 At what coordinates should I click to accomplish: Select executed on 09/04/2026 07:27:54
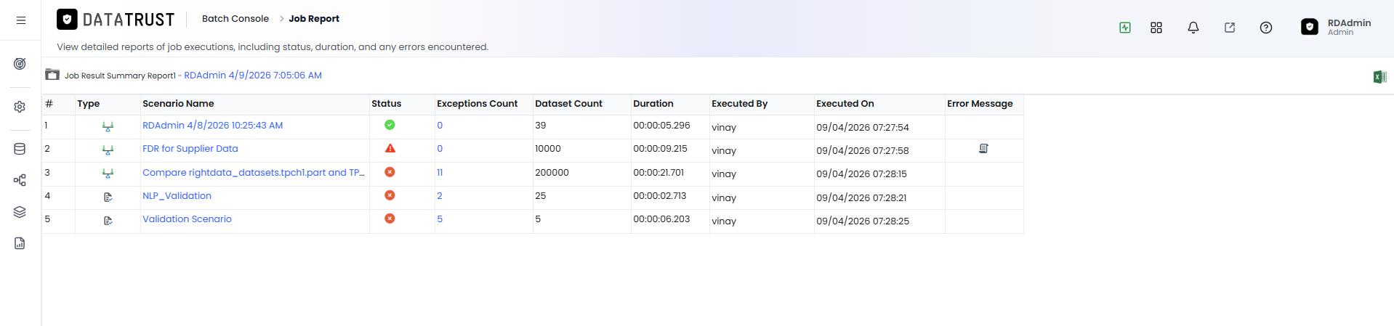(862, 127)
